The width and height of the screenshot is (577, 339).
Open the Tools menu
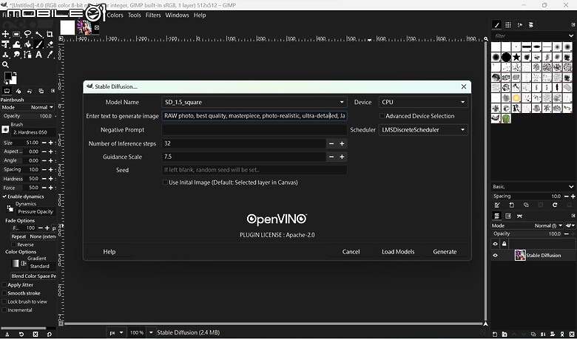(x=135, y=15)
